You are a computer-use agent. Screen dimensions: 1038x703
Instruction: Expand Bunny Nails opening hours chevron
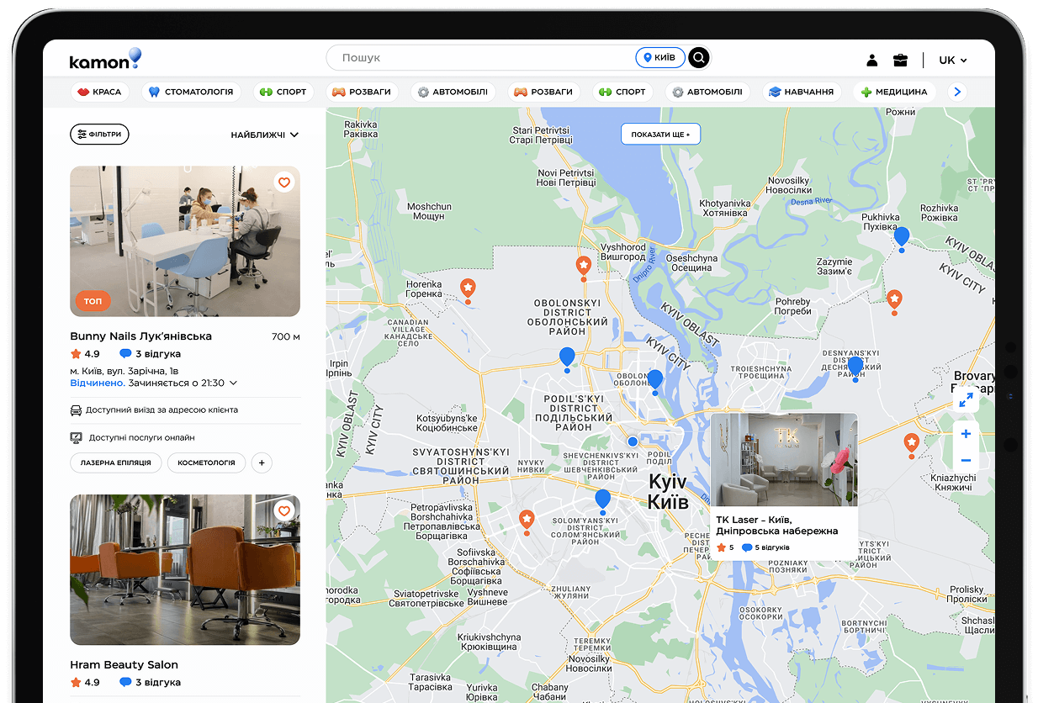[x=234, y=383]
